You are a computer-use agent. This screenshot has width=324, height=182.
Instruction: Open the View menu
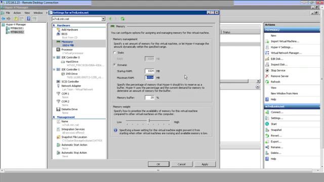pos(27,13)
